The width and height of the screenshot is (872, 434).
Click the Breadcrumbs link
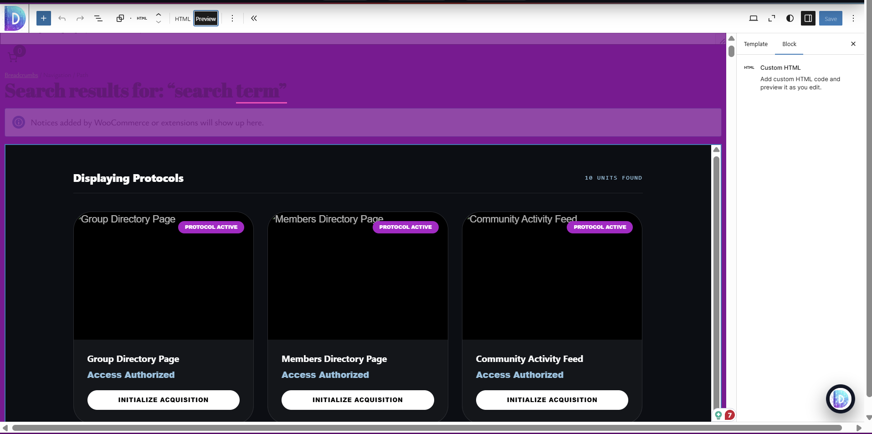(x=21, y=75)
